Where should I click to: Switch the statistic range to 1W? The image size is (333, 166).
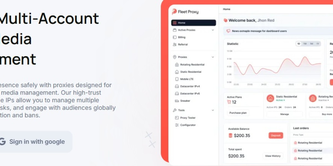point(305,44)
